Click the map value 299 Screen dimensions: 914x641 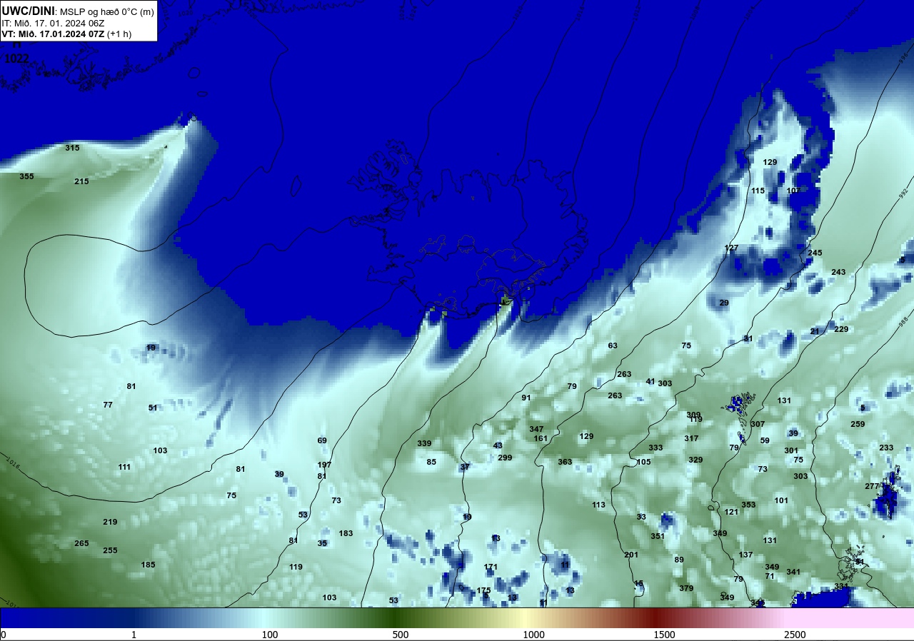[505, 458]
